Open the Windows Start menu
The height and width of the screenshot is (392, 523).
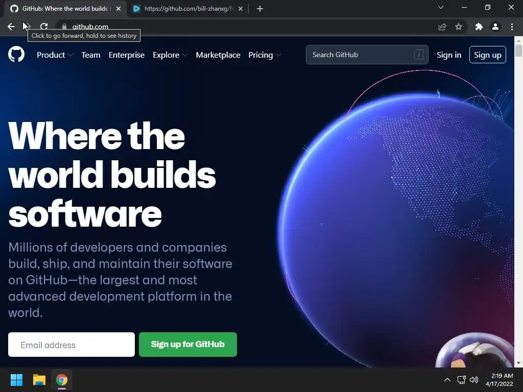[x=16, y=380]
